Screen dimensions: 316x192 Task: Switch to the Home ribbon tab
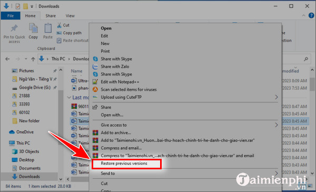tap(30, 16)
